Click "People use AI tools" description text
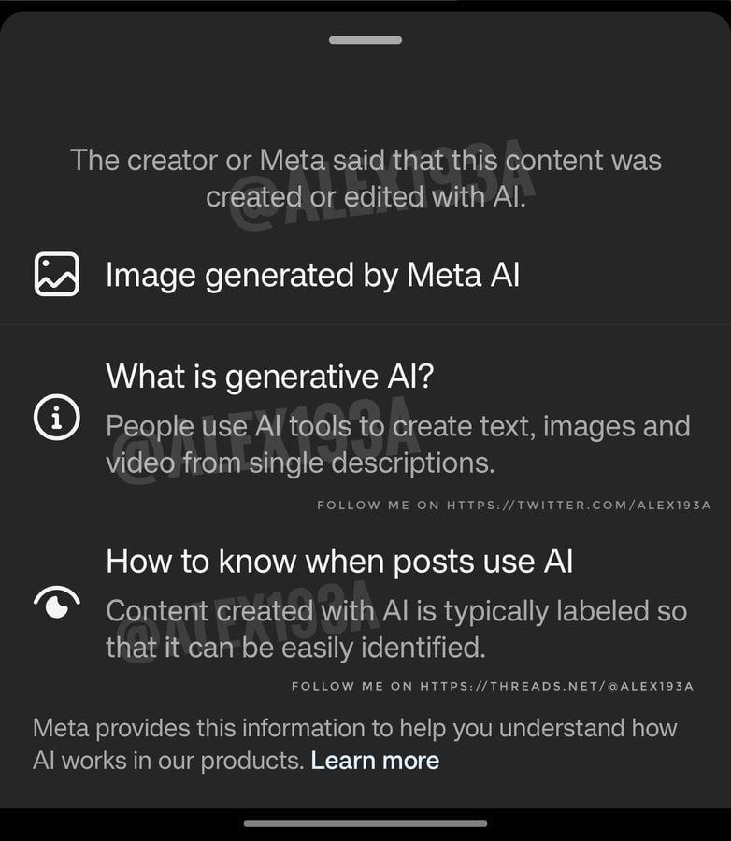 397,426
